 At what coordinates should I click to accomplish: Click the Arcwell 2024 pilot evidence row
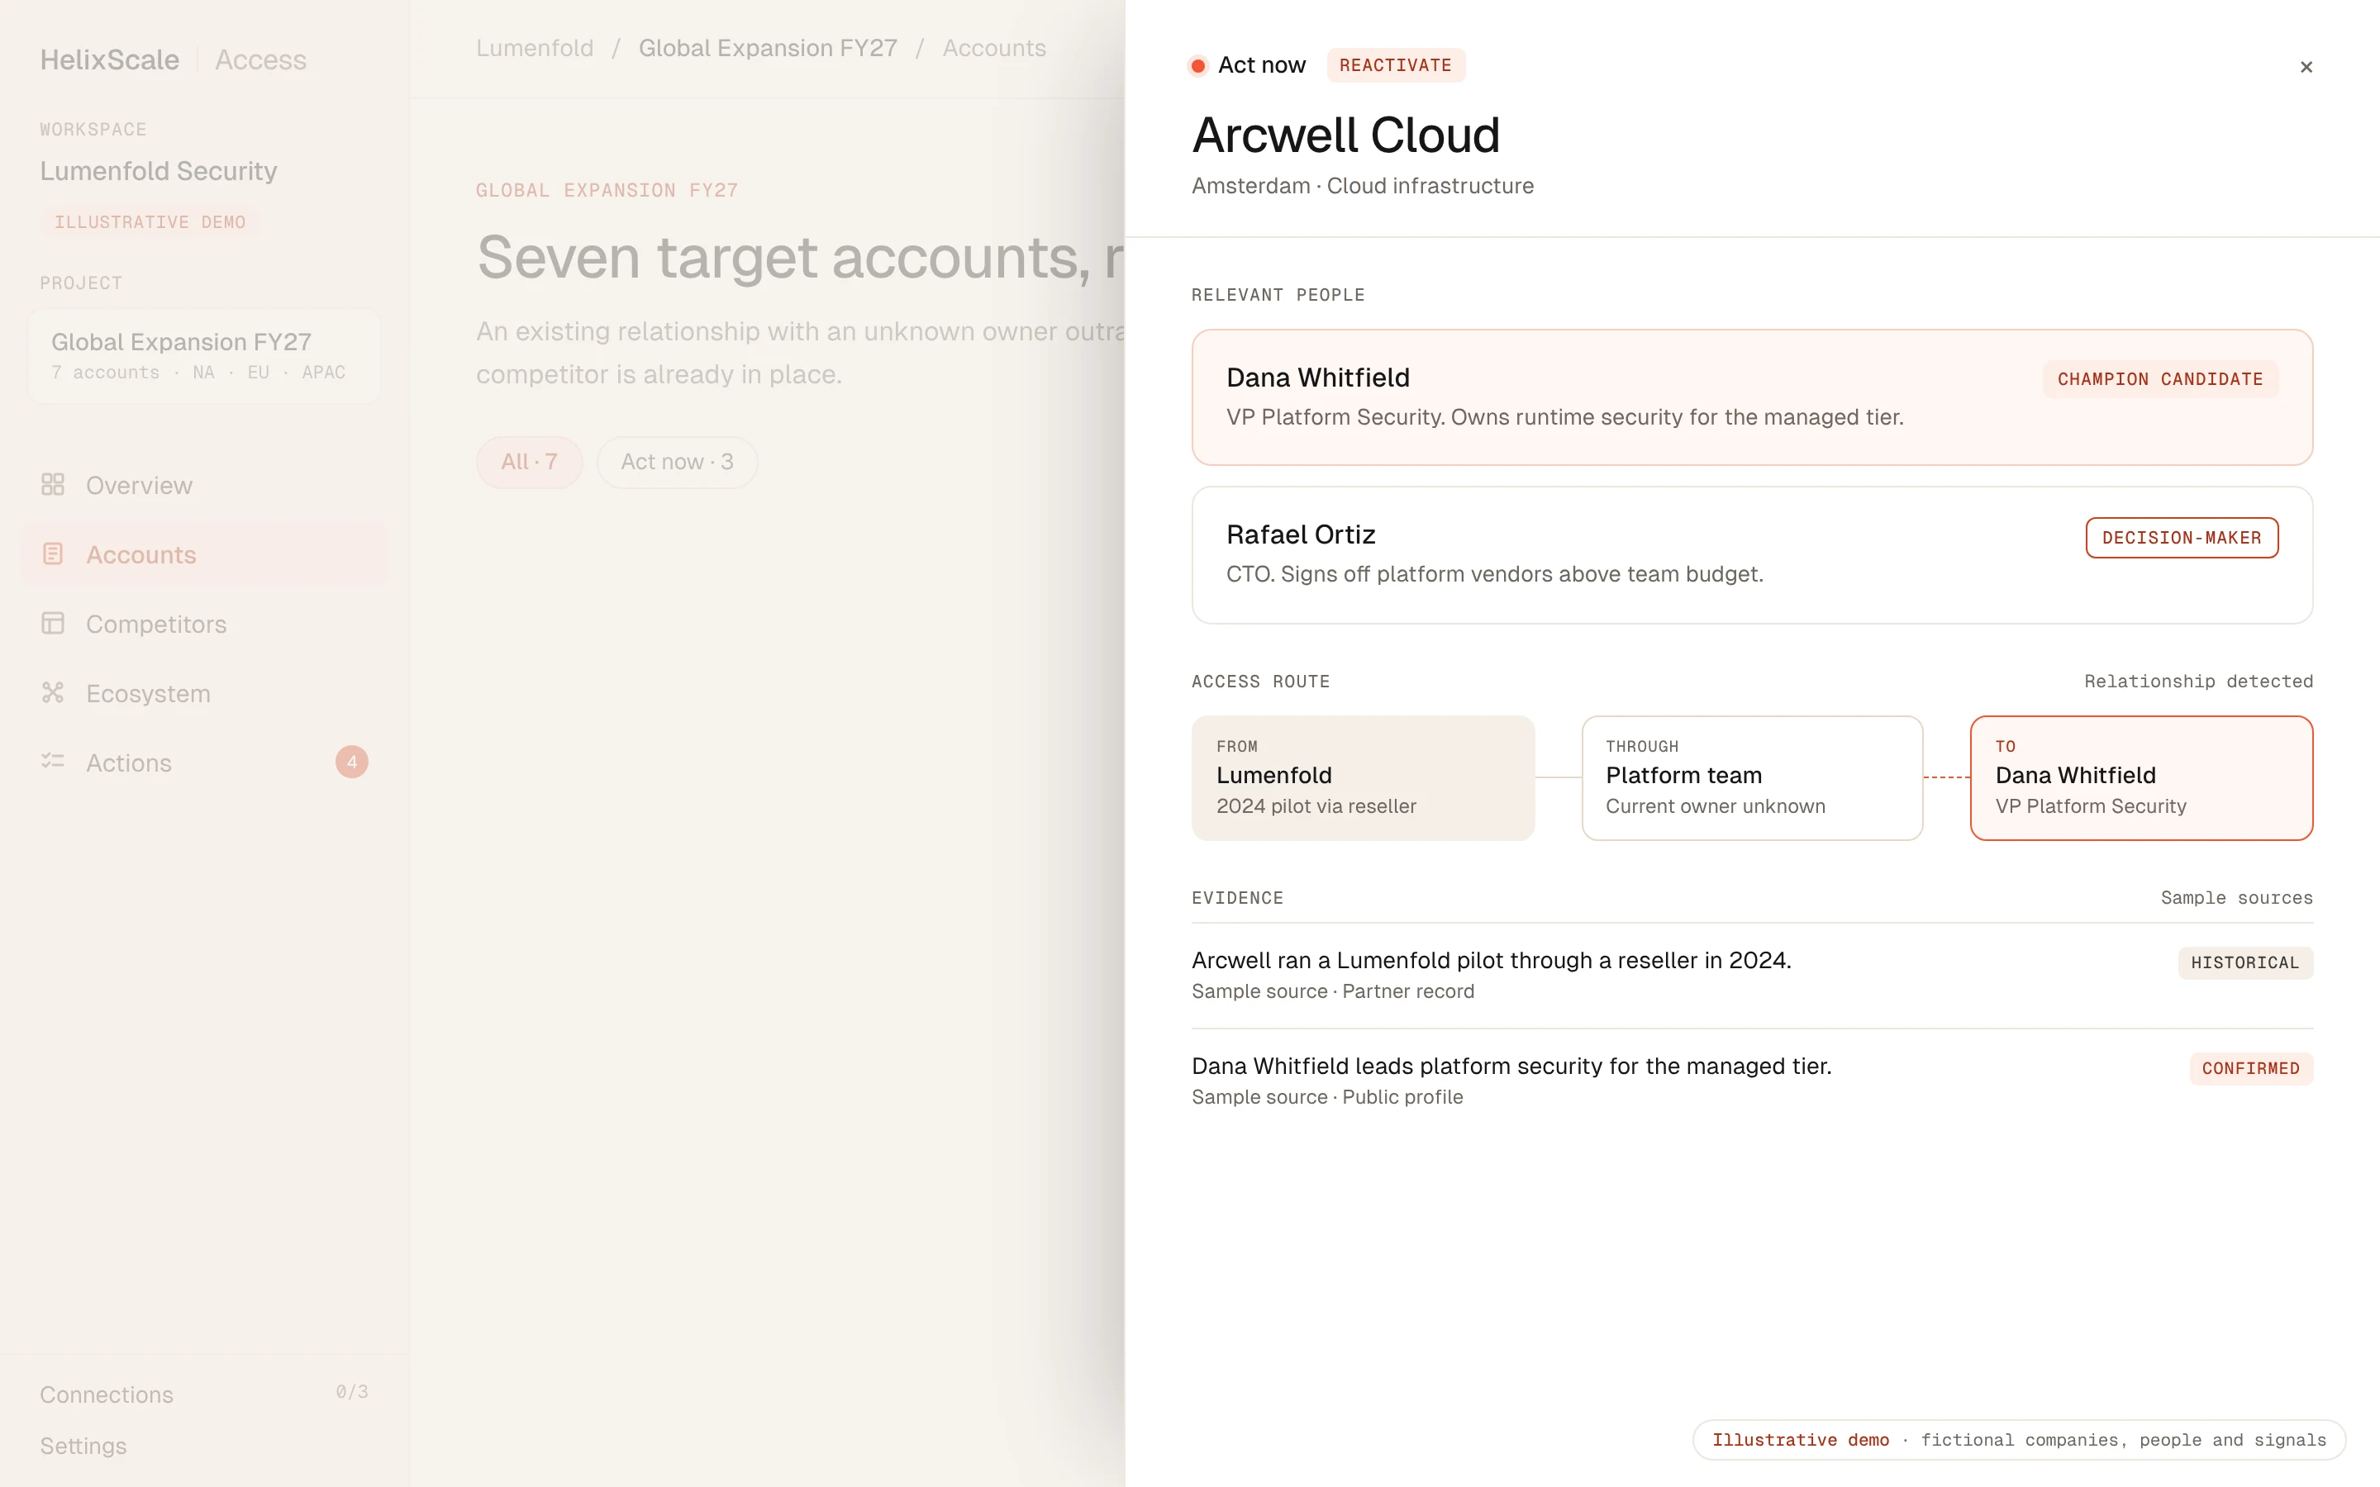(1752, 975)
